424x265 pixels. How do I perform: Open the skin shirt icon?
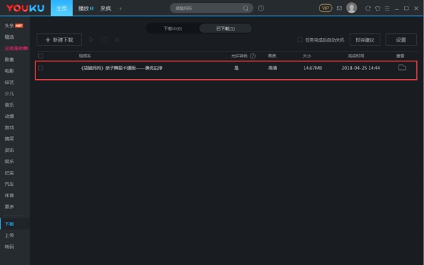(378, 8)
